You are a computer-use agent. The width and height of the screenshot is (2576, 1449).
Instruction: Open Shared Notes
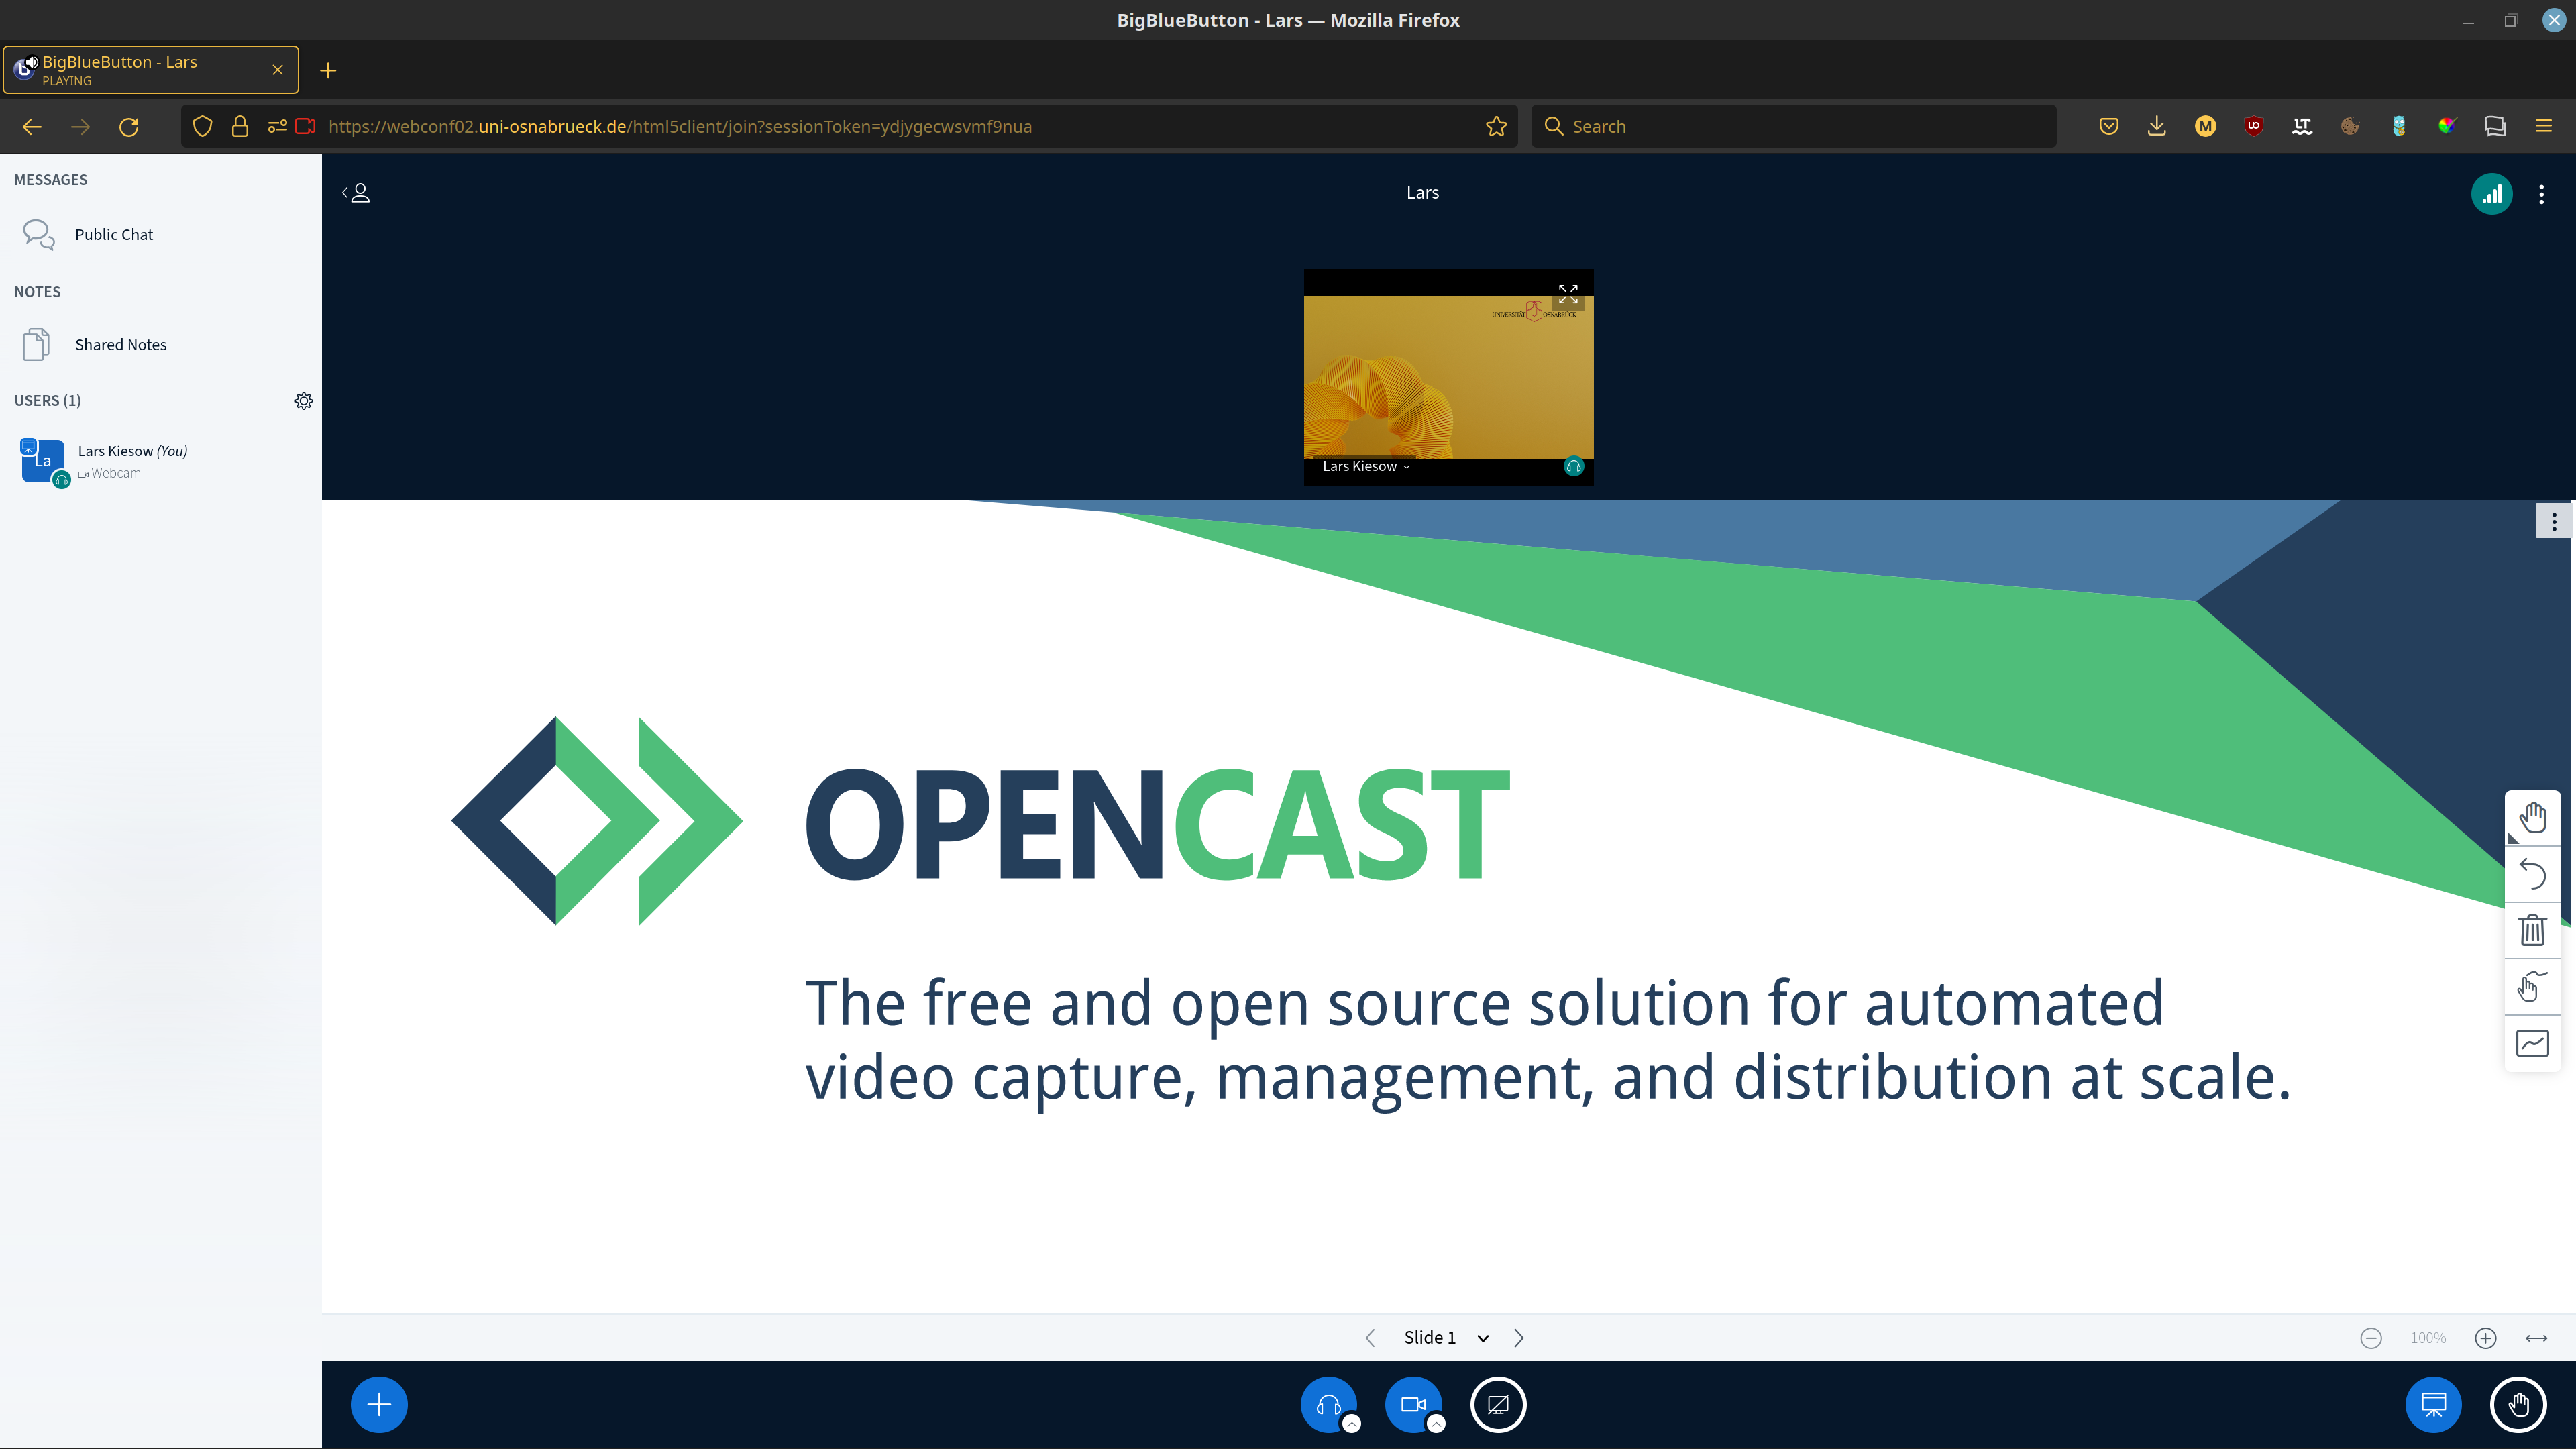pos(120,344)
